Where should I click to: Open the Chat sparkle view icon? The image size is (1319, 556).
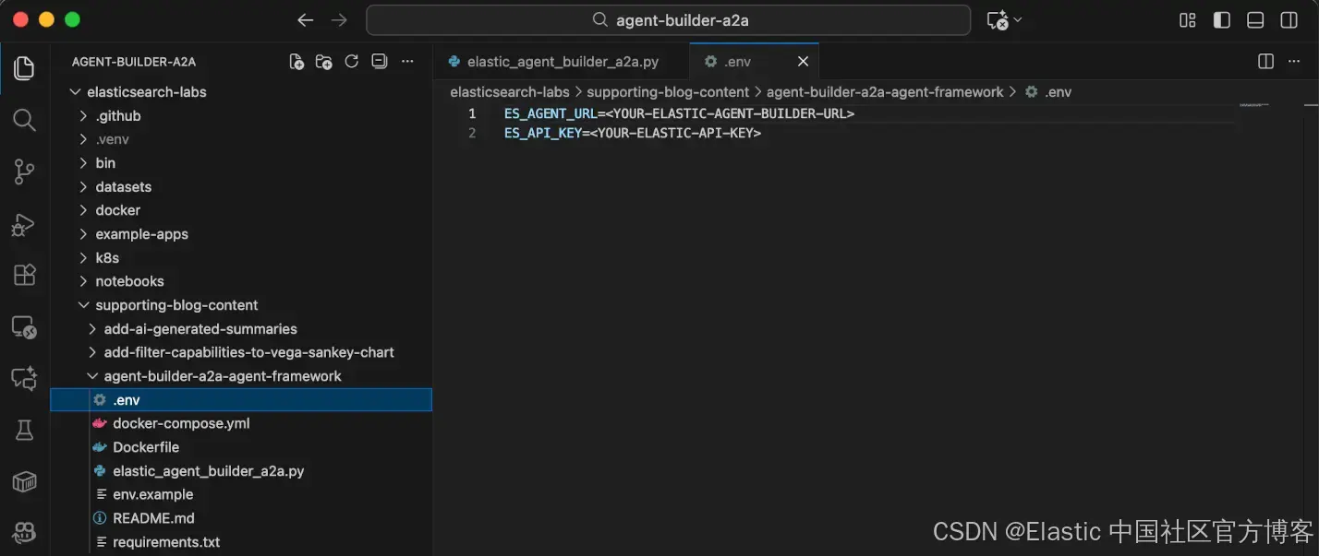(x=25, y=378)
